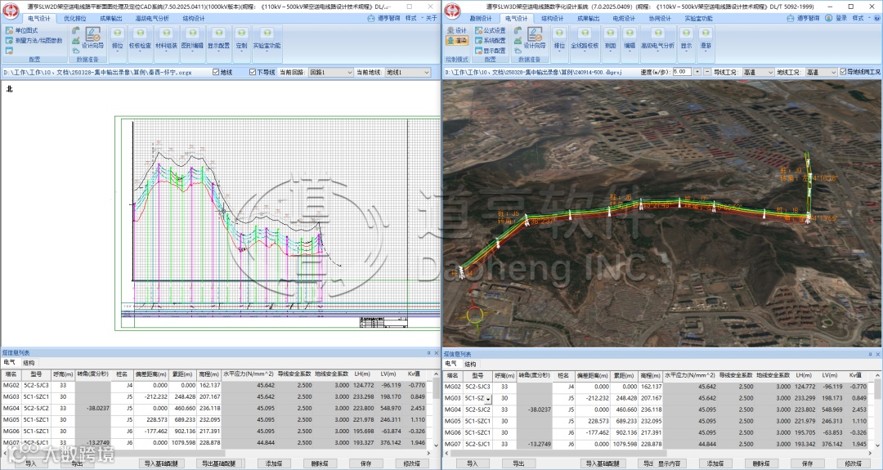Image resolution: width=883 pixels, height=470 pixels.
Task: Click the 添加塔 button in the right panel
Action: [715, 463]
